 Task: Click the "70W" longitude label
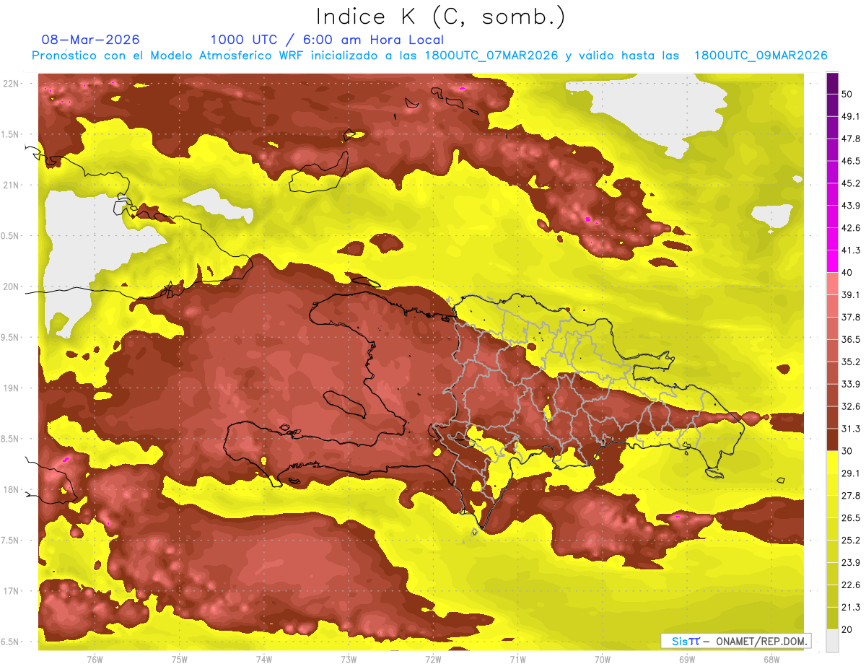(x=603, y=660)
